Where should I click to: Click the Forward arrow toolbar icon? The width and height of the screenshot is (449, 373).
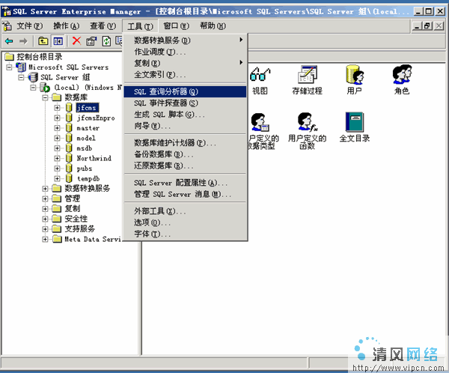coord(23,41)
